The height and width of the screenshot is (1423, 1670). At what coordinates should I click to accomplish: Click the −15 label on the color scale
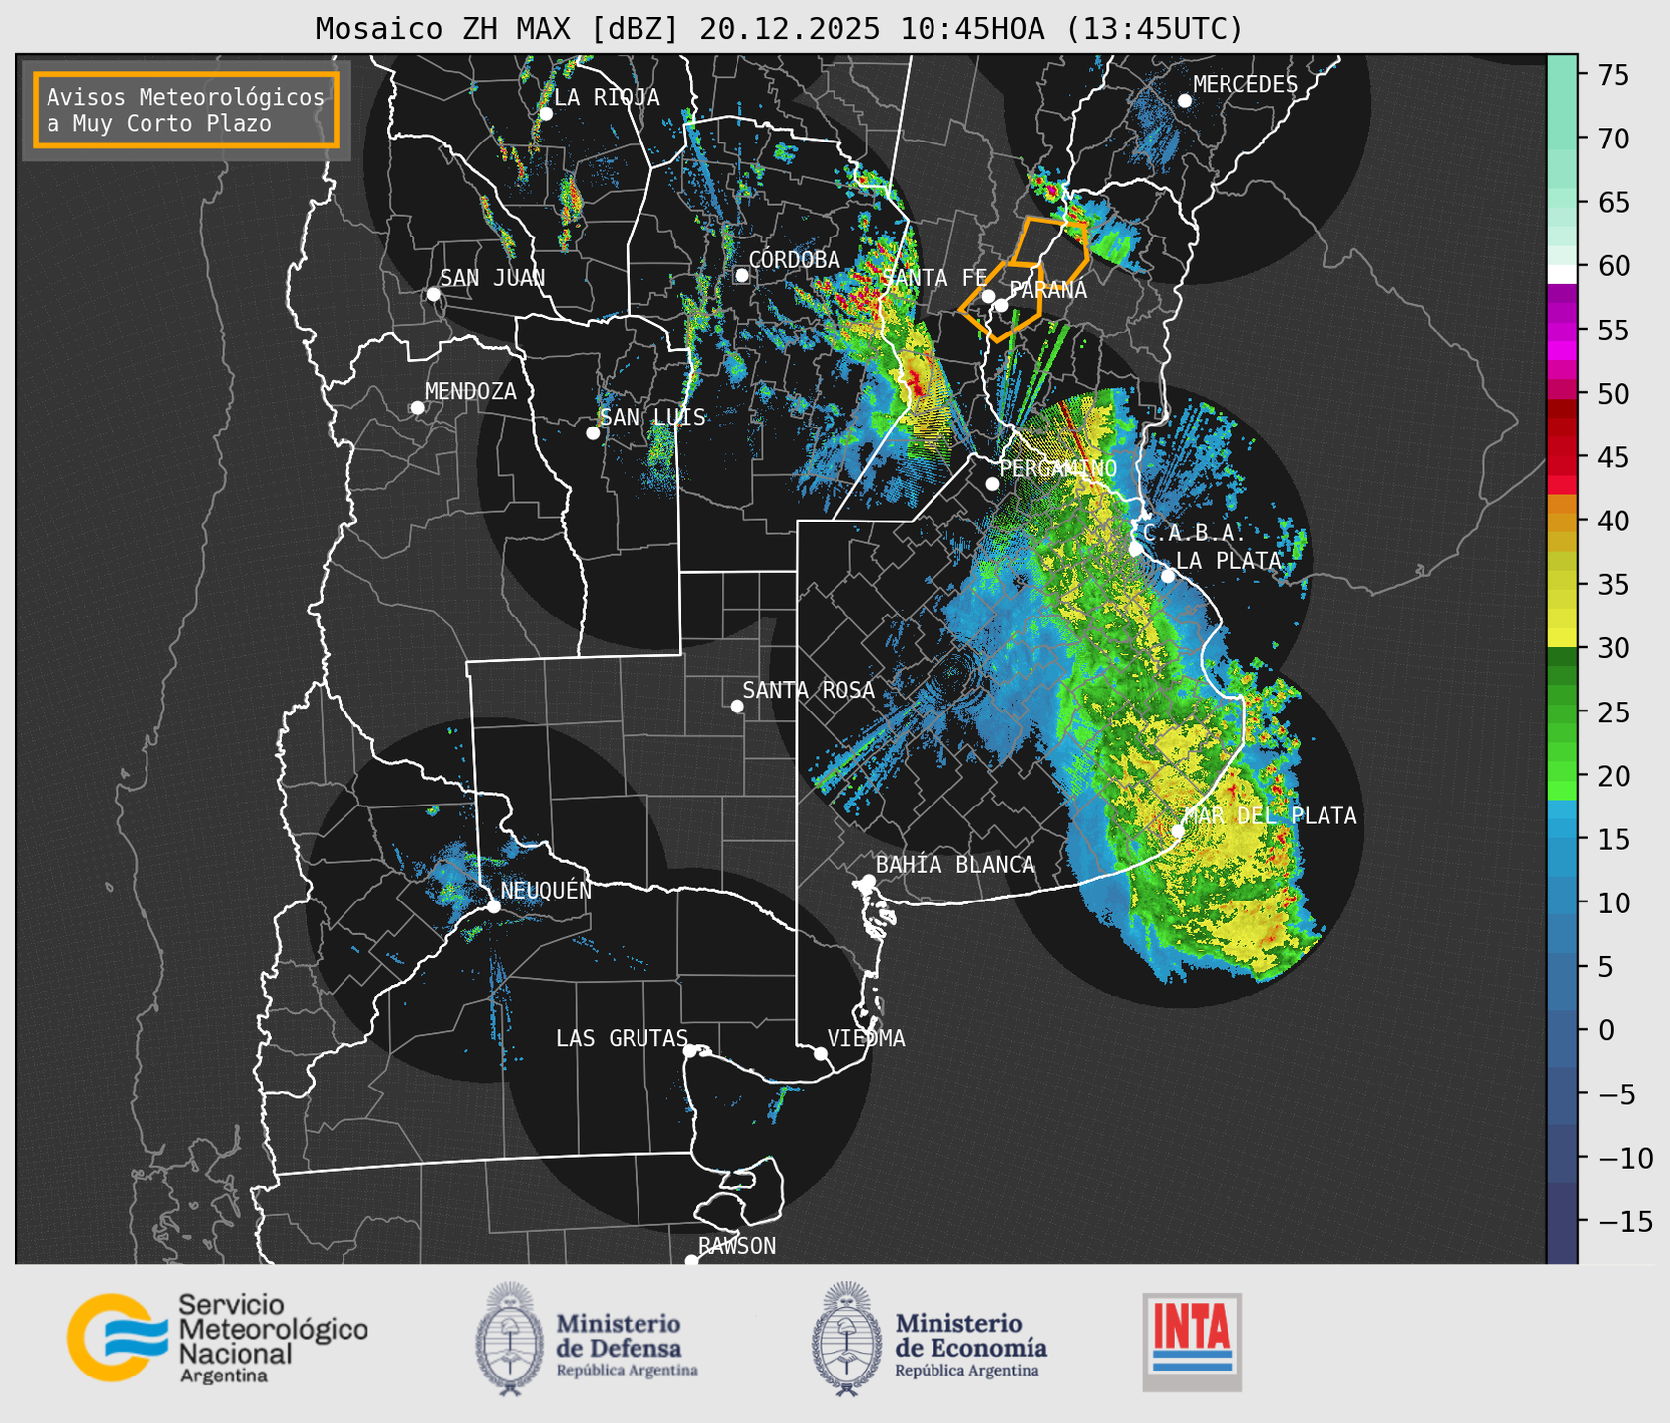[1624, 1221]
